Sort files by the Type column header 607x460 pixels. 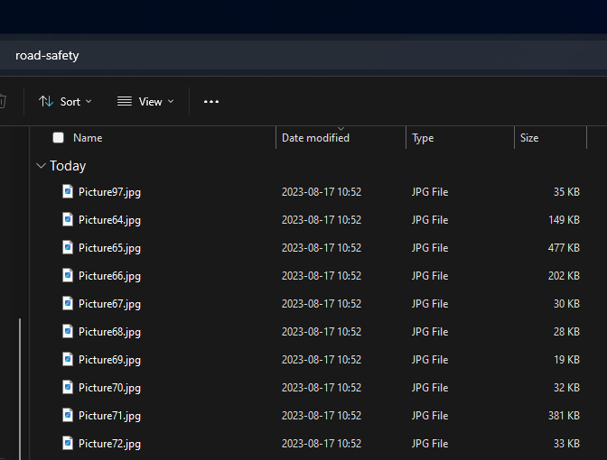pos(423,138)
